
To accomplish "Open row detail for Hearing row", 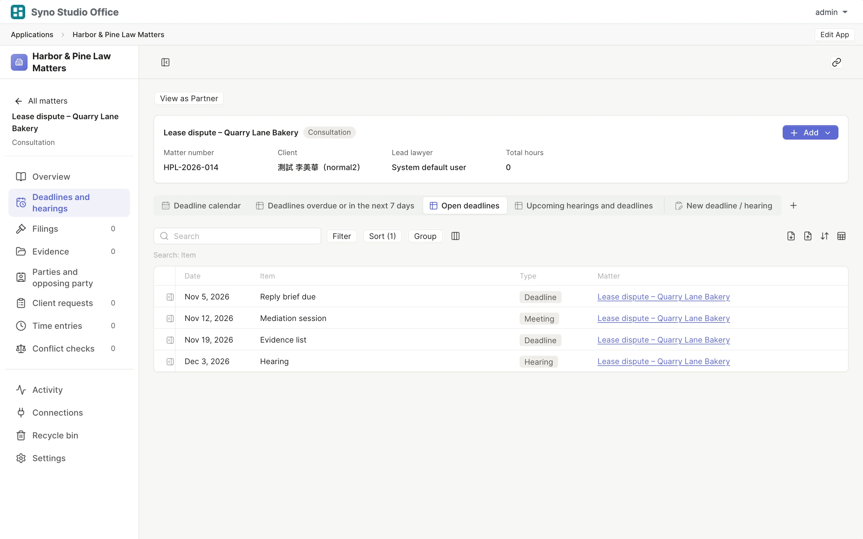I will (170, 361).
